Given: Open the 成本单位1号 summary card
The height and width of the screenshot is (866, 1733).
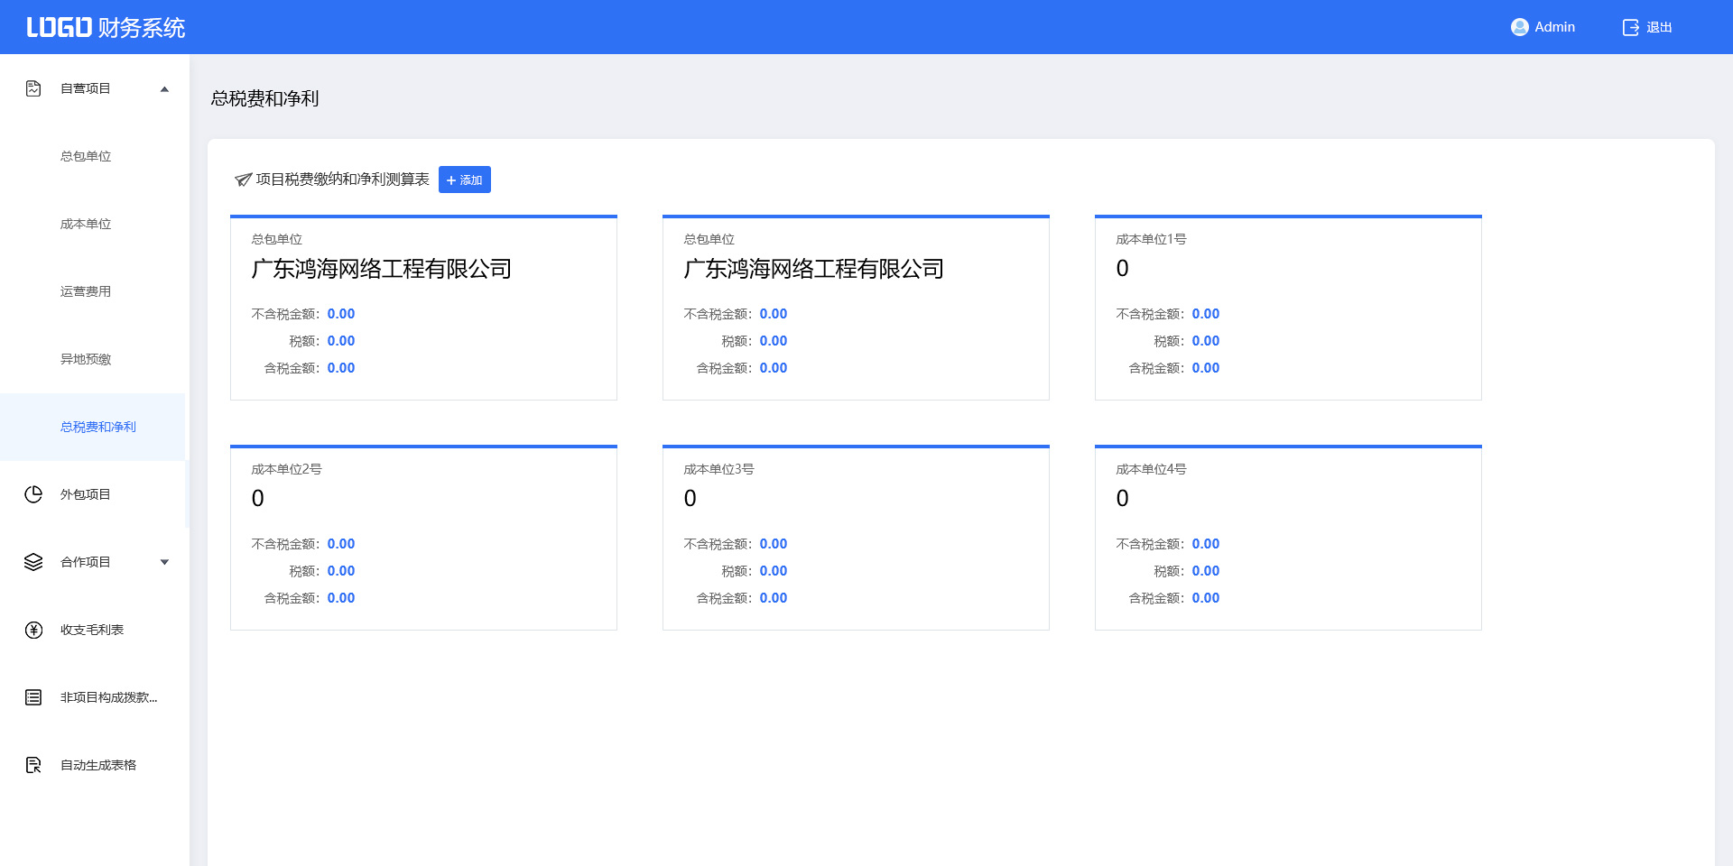Looking at the screenshot, I should point(1287,308).
